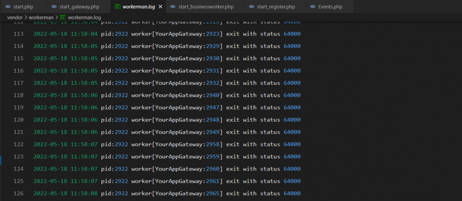Click PHP icon on start_businessworker.php tab

(173, 6)
